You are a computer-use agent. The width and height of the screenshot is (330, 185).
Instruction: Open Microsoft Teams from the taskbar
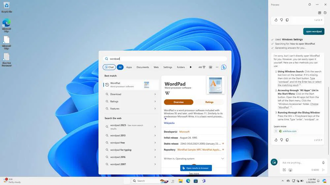click(203, 181)
